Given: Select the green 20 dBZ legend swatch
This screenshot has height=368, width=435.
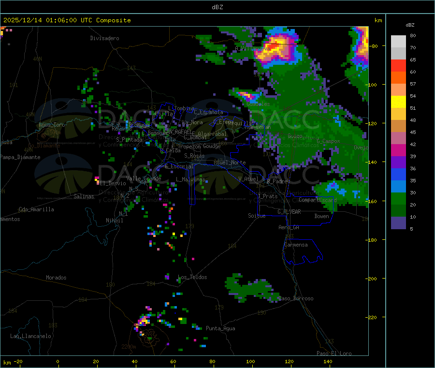Looking at the screenshot, I should tap(398, 198).
